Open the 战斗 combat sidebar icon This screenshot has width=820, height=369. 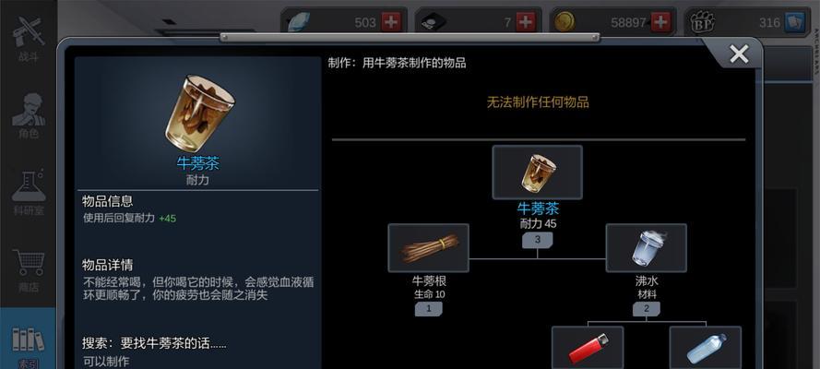29,38
